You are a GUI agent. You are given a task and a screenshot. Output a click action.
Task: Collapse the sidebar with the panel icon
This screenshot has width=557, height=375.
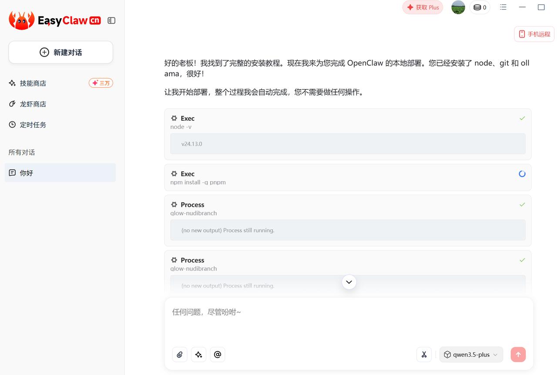coord(111,20)
